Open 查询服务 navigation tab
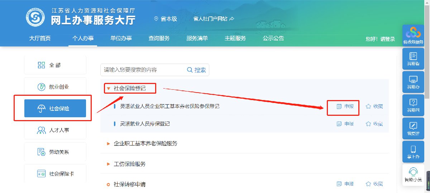Screen dimensions: 430x193 pyautogui.click(x=159, y=39)
